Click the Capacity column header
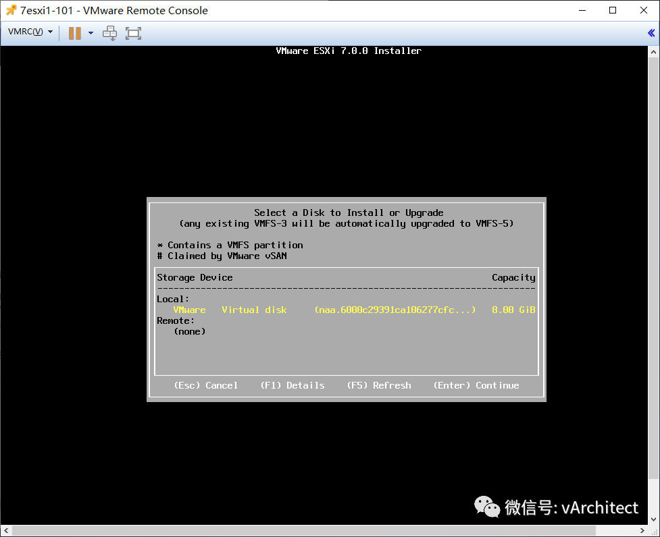 pyautogui.click(x=513, y=277)
